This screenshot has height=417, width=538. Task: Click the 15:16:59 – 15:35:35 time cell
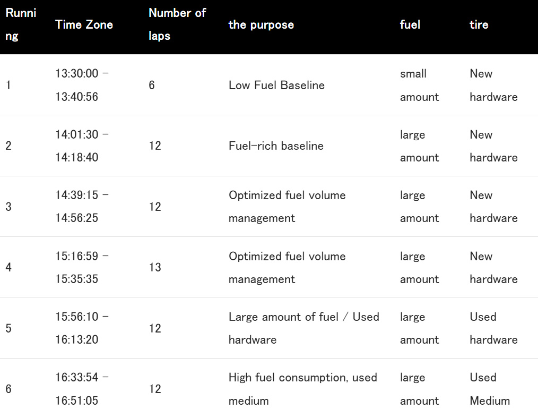click(82, 267)
